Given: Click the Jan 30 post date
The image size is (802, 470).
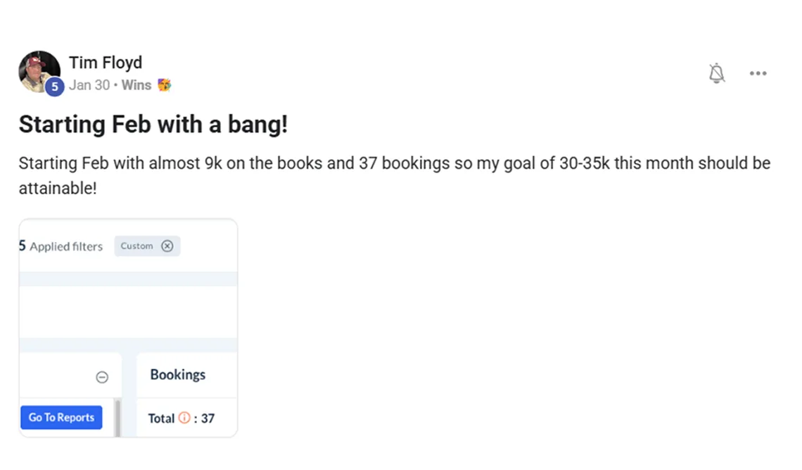Looking at the screenshot, I should (x=89, y=85).
